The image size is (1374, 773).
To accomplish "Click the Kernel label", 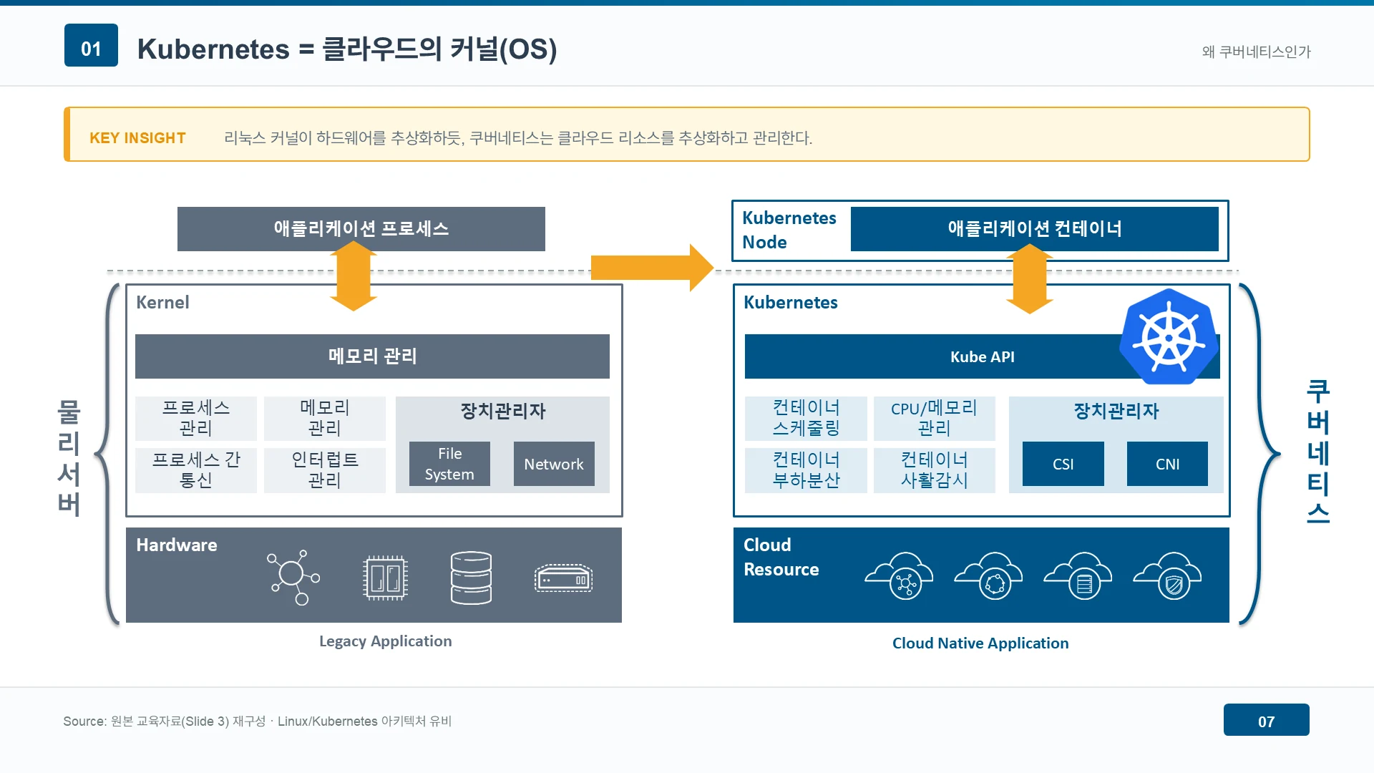I will coord(162,302).
